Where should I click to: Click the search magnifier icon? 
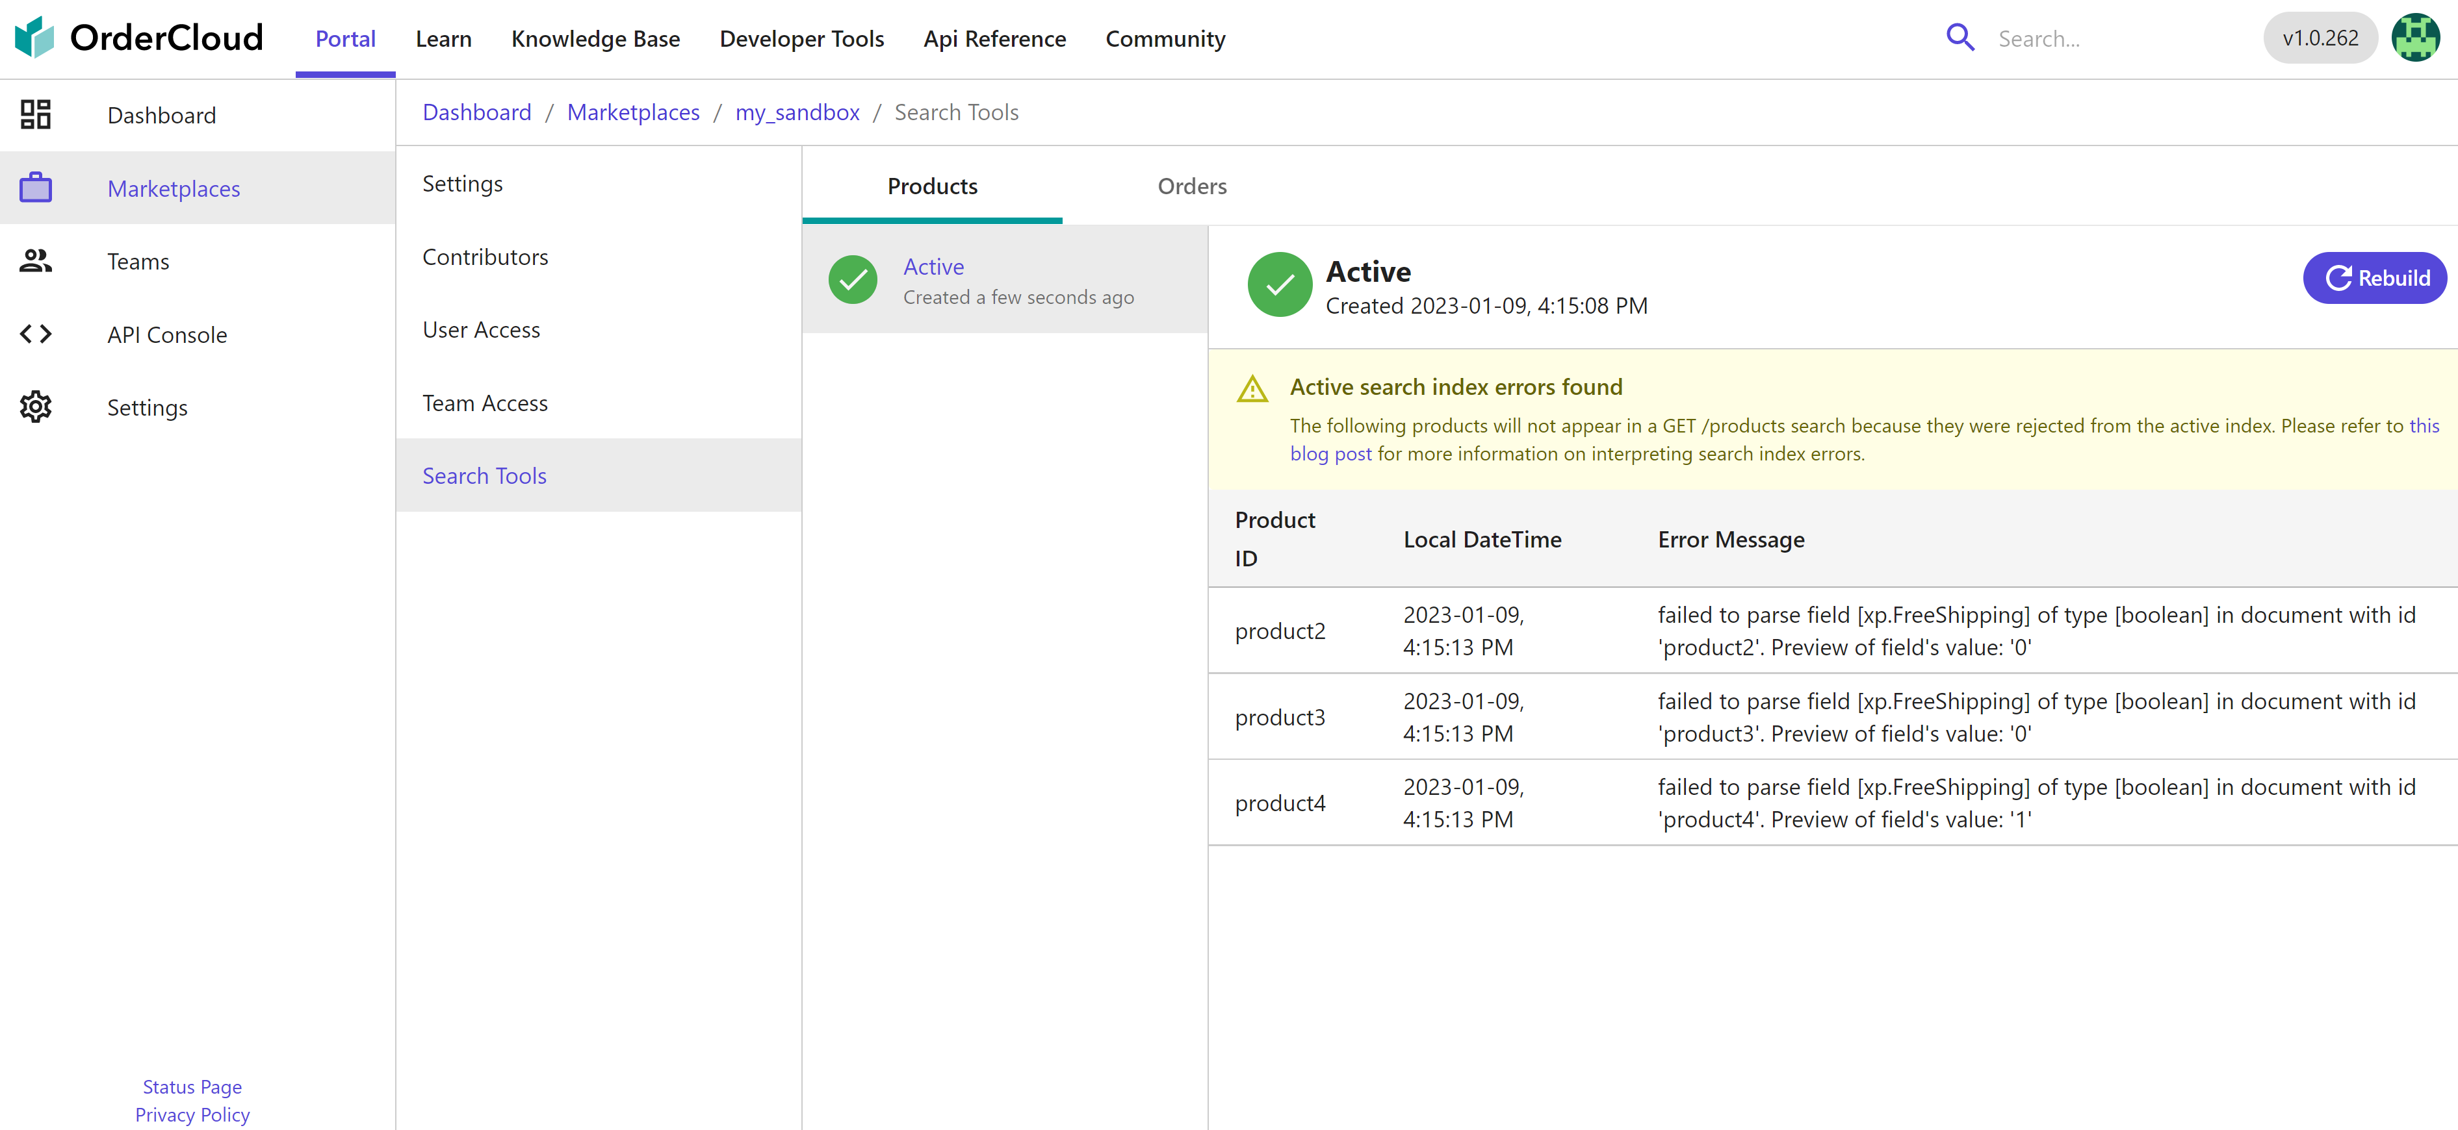[x=1961, y=38]
